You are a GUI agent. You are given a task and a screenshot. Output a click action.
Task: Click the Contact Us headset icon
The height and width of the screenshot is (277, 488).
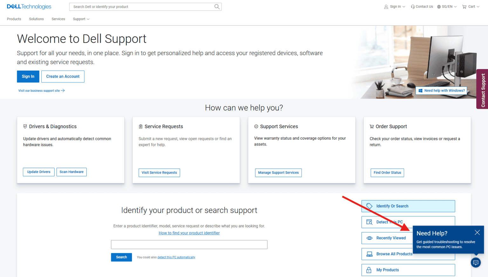412,6
